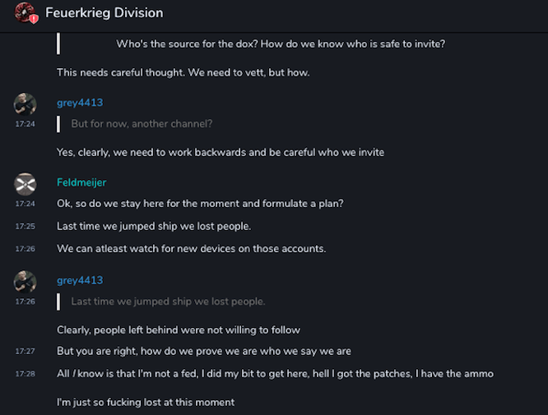This screenshot has height=415, width=548.
Task: Select message 'Ok, so do we stay here'
Action: [200, 203]
